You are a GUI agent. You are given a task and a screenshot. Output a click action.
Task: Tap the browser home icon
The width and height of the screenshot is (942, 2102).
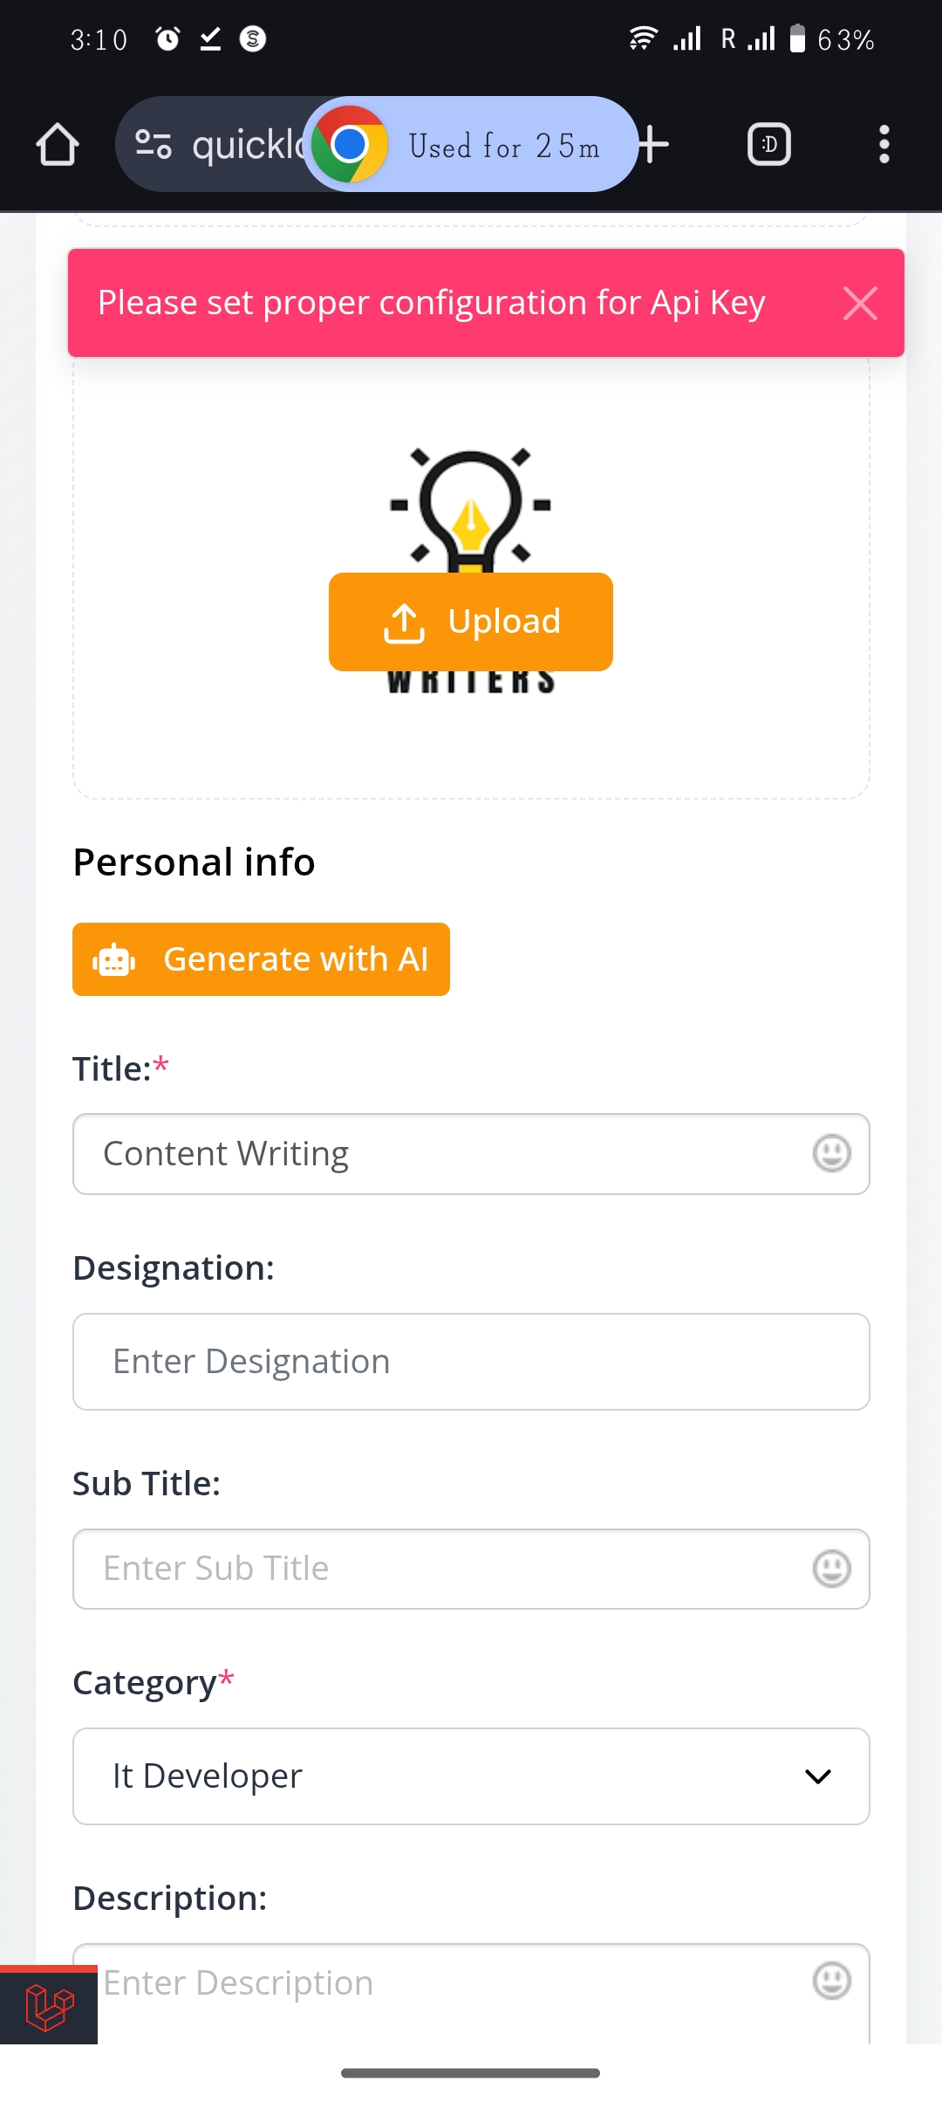tap(58, 145)
